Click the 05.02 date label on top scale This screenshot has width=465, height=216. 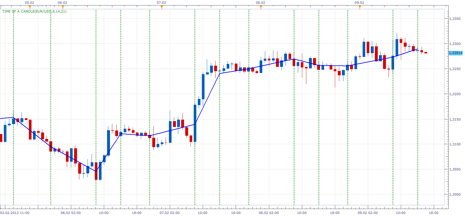coord(29,3)
